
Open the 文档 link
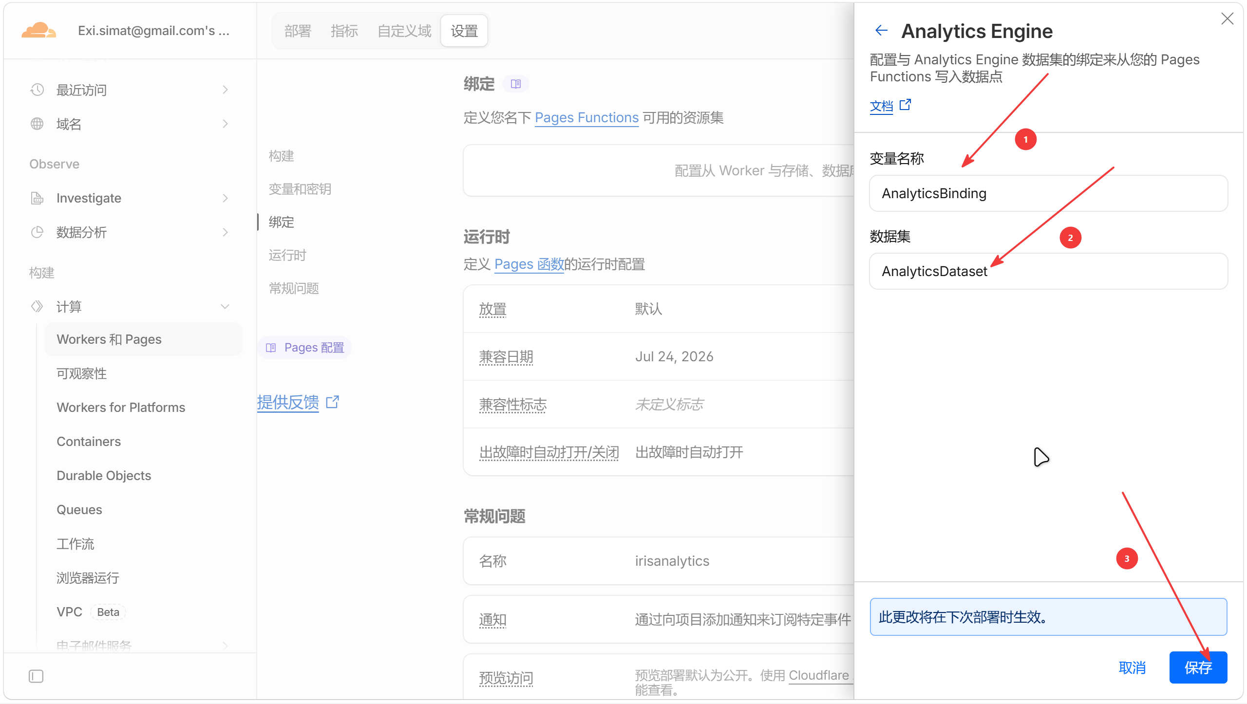(881, 106)
